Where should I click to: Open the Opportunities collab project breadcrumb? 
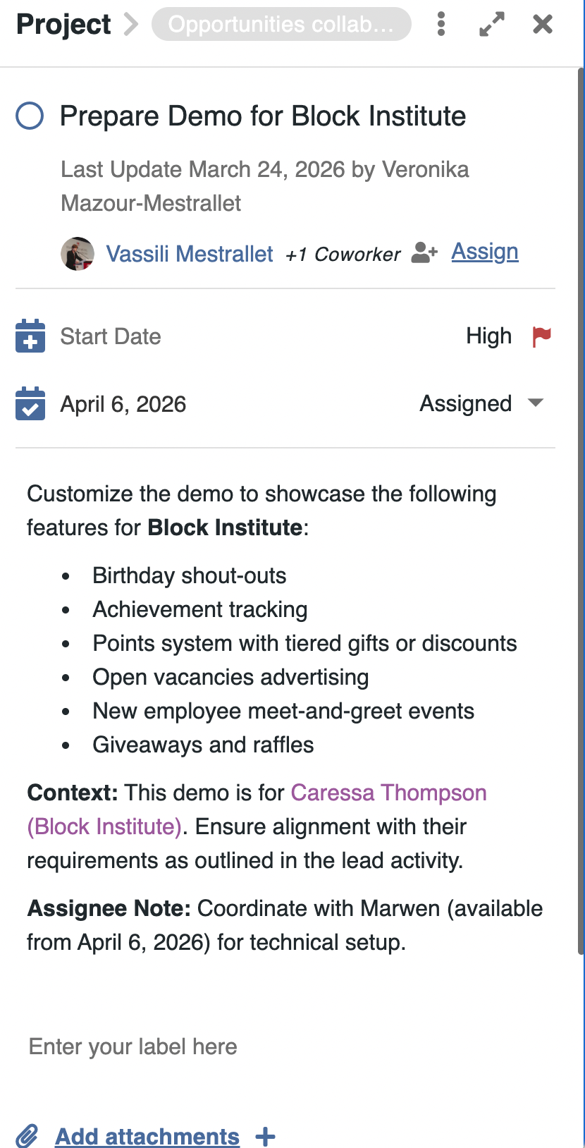281,24
